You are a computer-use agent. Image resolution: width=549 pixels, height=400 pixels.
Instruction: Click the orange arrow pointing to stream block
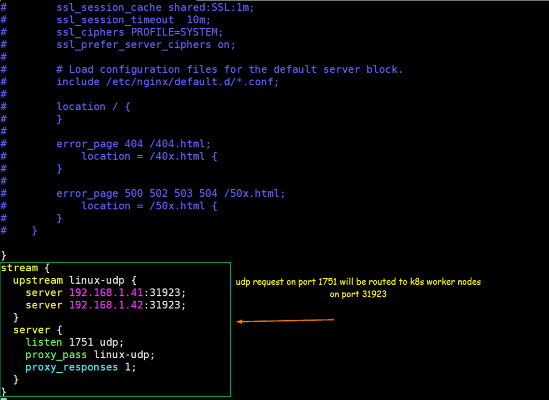[284, 321]
